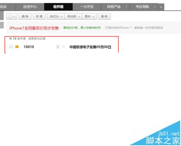Close the 网易严选 tab
The image size is (181, 146).
tap(126, 7)
